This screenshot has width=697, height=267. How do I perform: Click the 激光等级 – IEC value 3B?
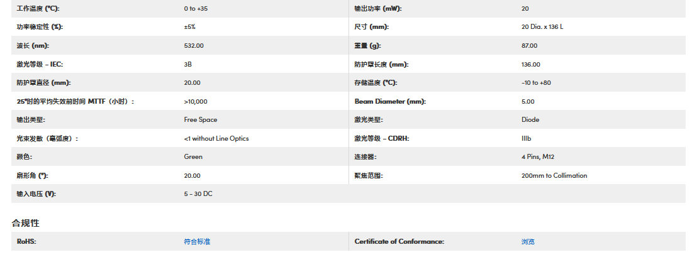click(188, 64)
